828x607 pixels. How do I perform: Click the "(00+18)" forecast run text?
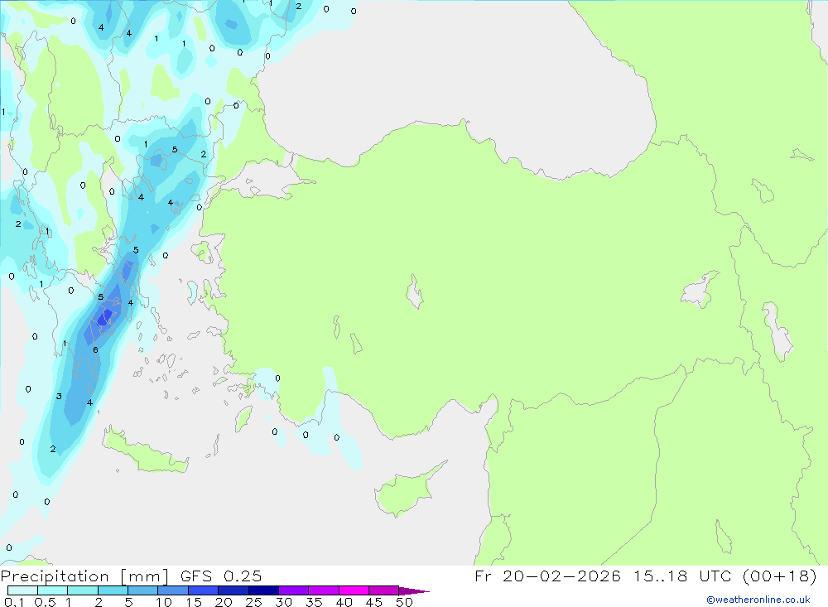tap(779, 576)
